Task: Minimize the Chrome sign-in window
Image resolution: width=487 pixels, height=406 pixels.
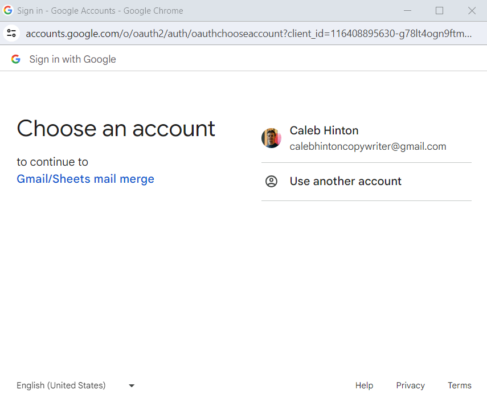Action: [407, 11]
